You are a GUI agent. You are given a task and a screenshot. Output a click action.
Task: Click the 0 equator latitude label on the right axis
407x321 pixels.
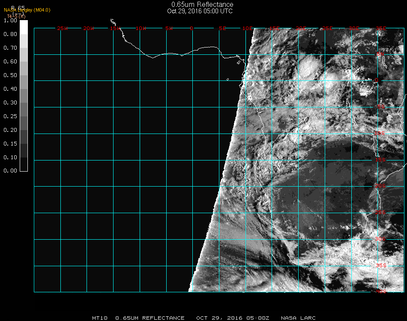(377, 80)
